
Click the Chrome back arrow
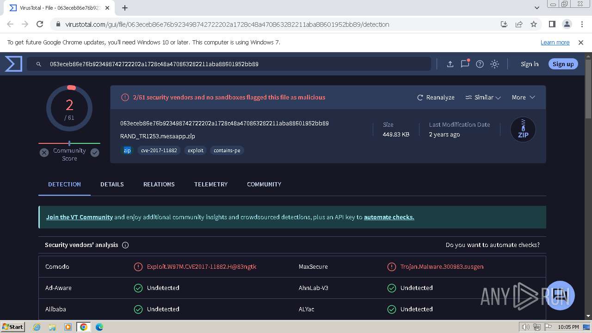coord(10,25)
